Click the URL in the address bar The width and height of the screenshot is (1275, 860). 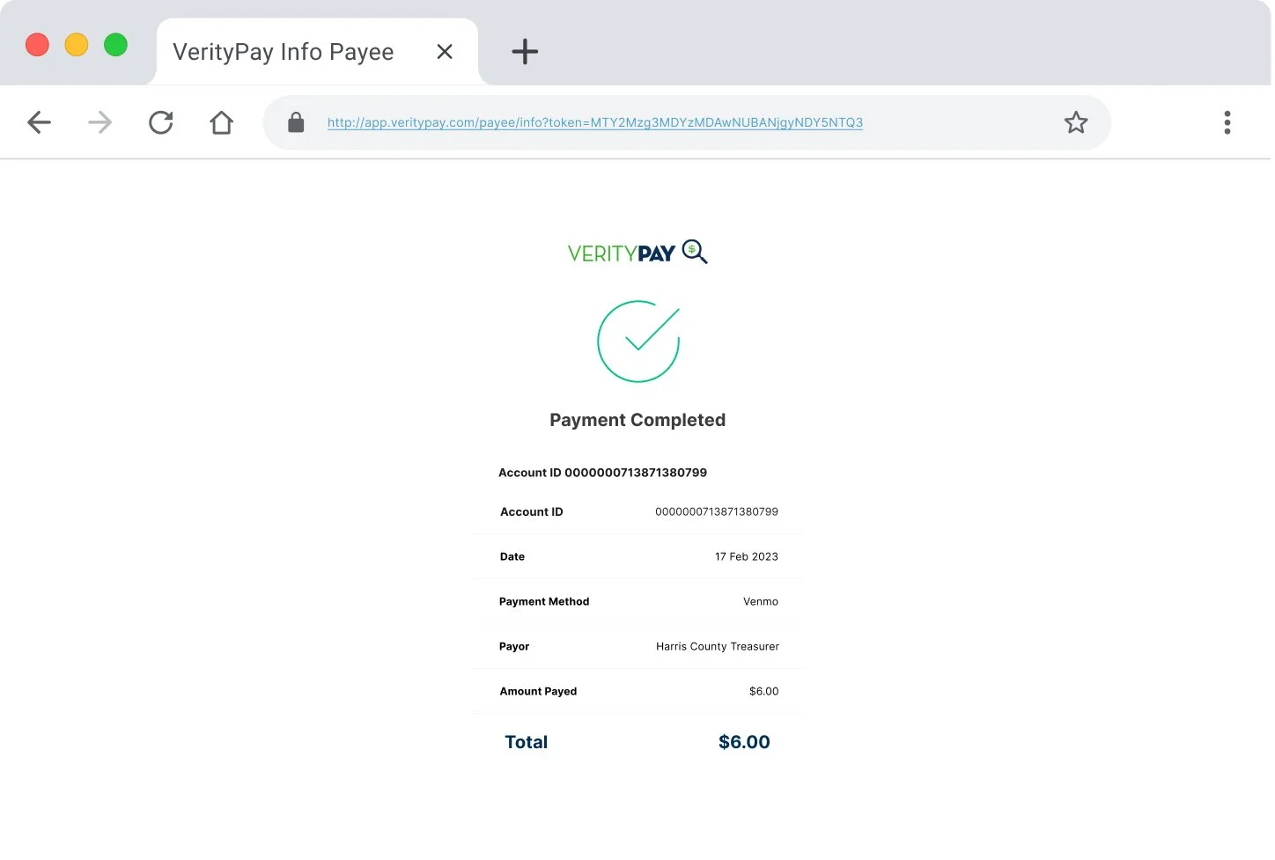click(x=594, y=122)
